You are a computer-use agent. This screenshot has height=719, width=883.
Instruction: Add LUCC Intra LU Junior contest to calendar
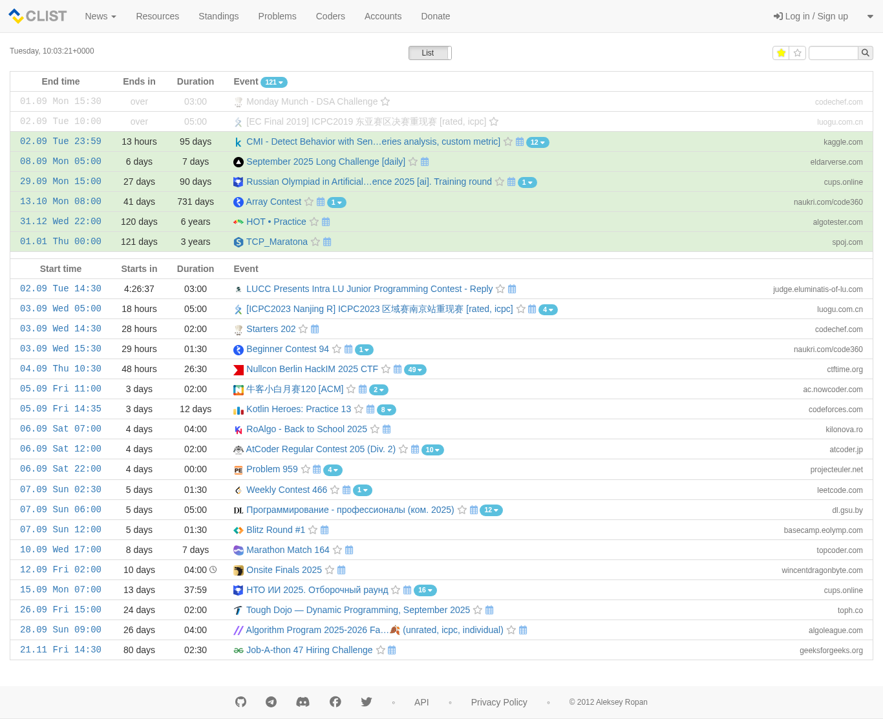coord(512,289)
